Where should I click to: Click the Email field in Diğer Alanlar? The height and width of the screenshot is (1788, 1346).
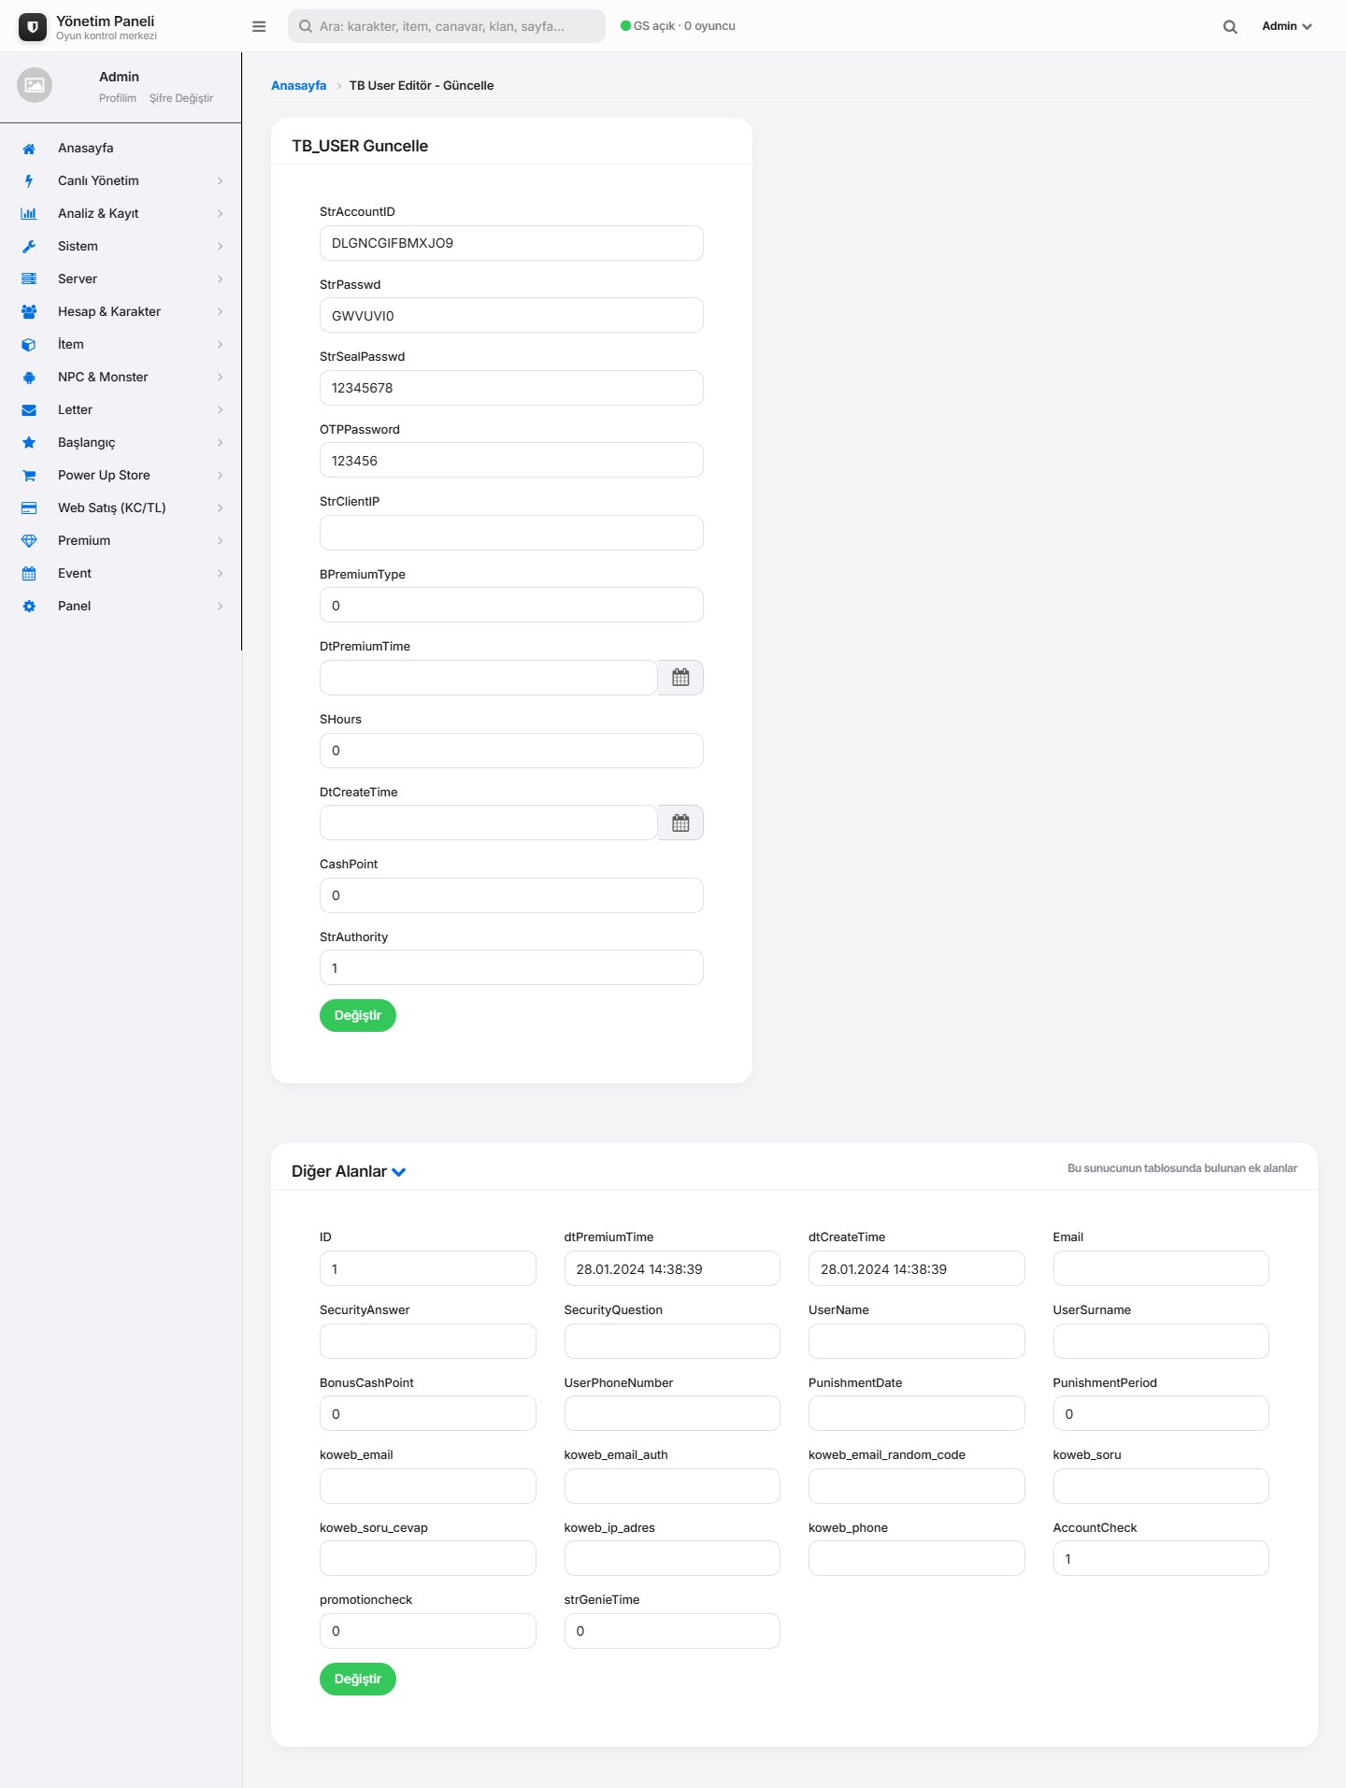pyautogui.click(x=1161, y=1268)
